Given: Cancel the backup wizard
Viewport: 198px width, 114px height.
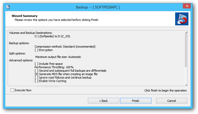Looking at the screenshot, I should click(172, 101).
